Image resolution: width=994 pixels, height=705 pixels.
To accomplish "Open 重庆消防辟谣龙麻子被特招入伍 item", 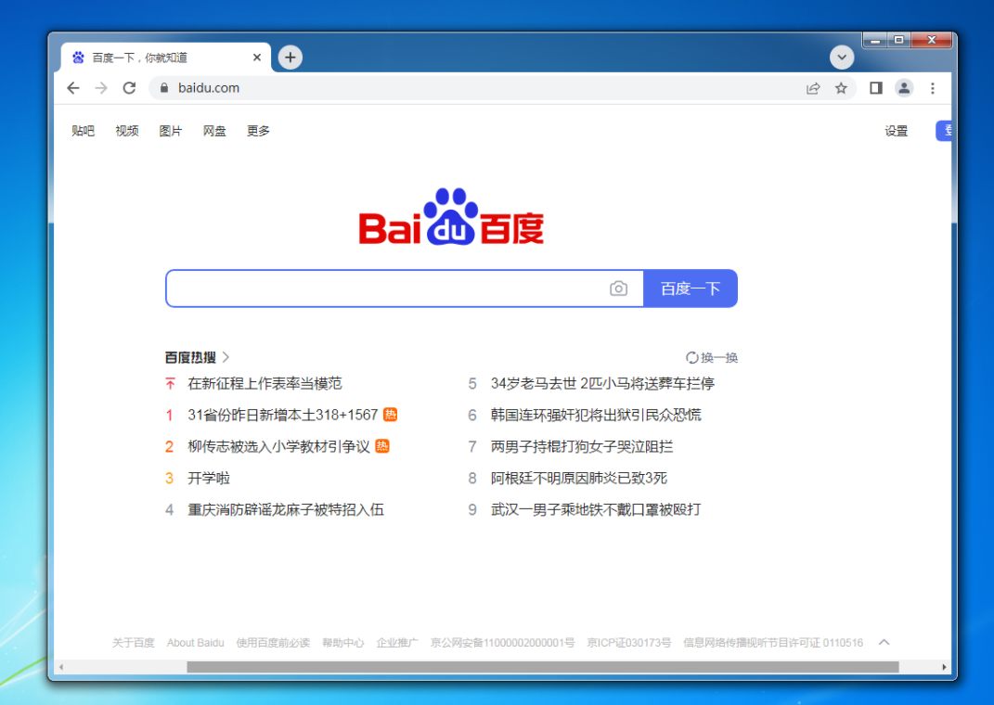I will point(286,510).
